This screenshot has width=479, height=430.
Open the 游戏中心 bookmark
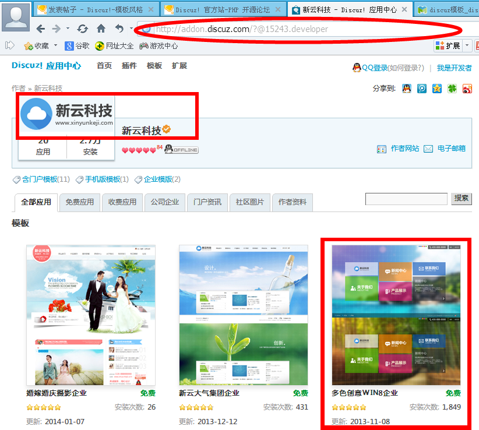(159, 46)
